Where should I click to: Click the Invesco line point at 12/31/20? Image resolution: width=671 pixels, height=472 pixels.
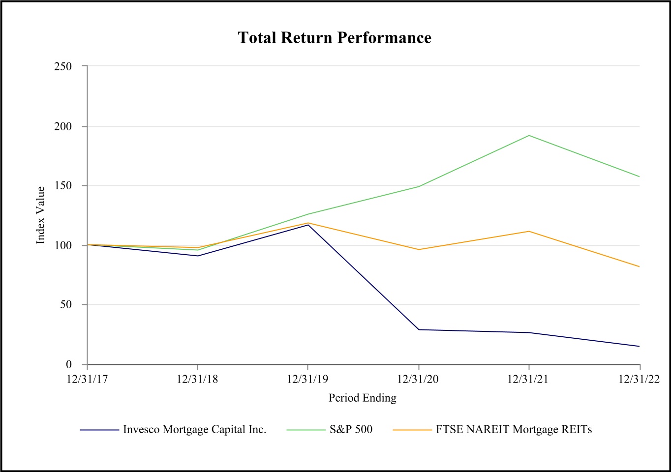[x=419, y=329]
